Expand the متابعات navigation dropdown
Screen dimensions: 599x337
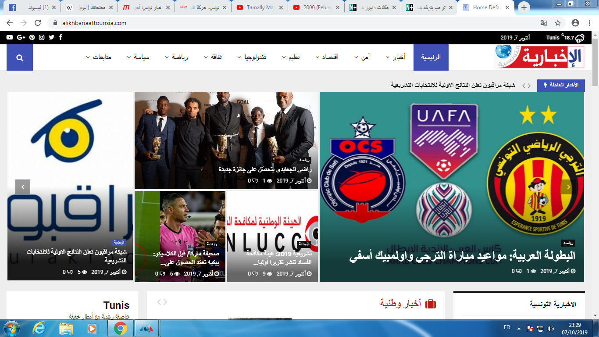pos(98,57)
